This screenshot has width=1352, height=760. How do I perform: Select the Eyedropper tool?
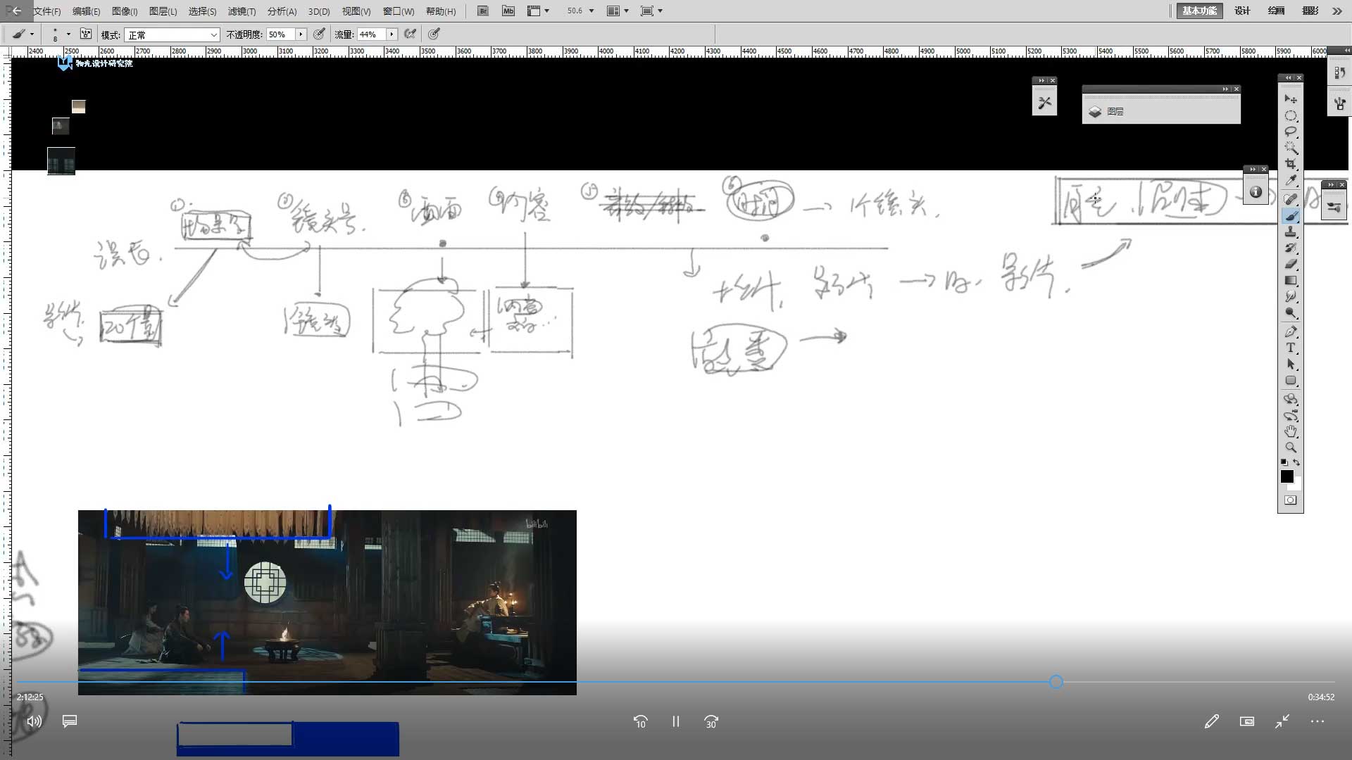tap(1290, 181)
